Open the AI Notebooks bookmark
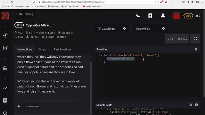The height and width of the screenshot is (115, 205). (x=38, y=6)
